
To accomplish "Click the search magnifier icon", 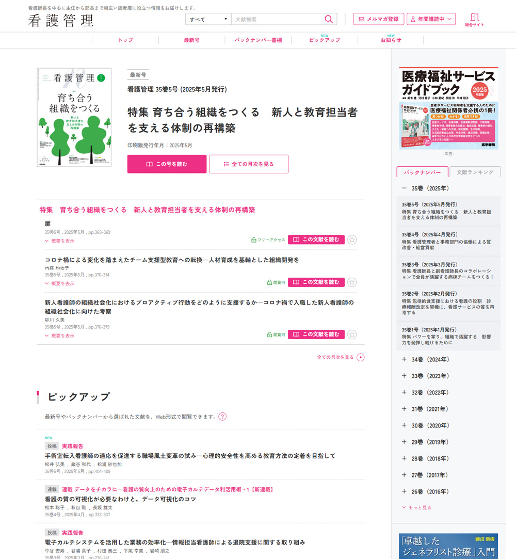I will pos(329,19).
